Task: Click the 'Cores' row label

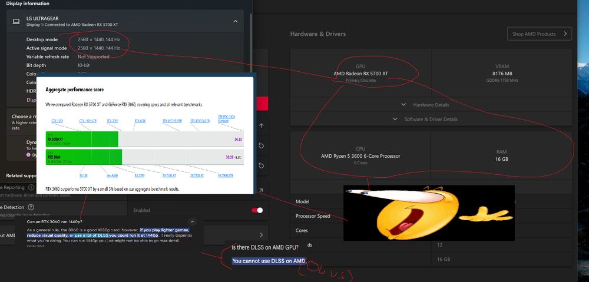Action: click(302, 230)
